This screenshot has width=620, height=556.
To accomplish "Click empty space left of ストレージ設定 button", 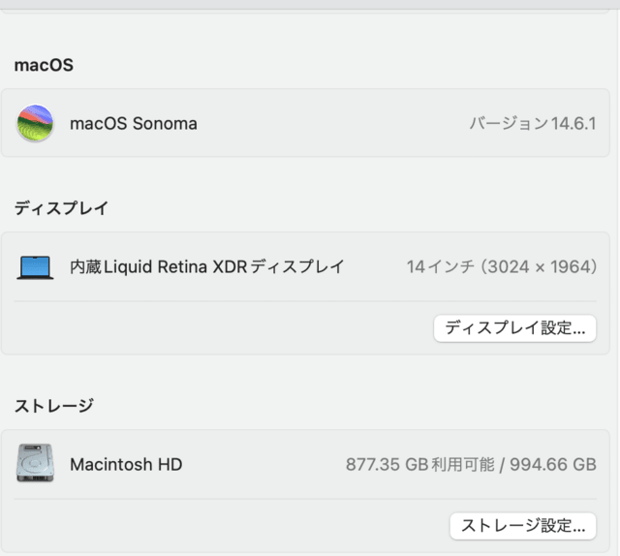I will [x=230, y=526].
